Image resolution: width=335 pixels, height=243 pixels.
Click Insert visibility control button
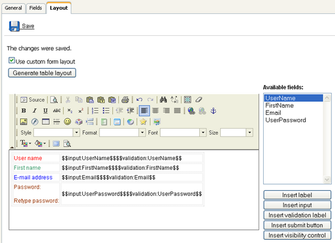(297, 235)
